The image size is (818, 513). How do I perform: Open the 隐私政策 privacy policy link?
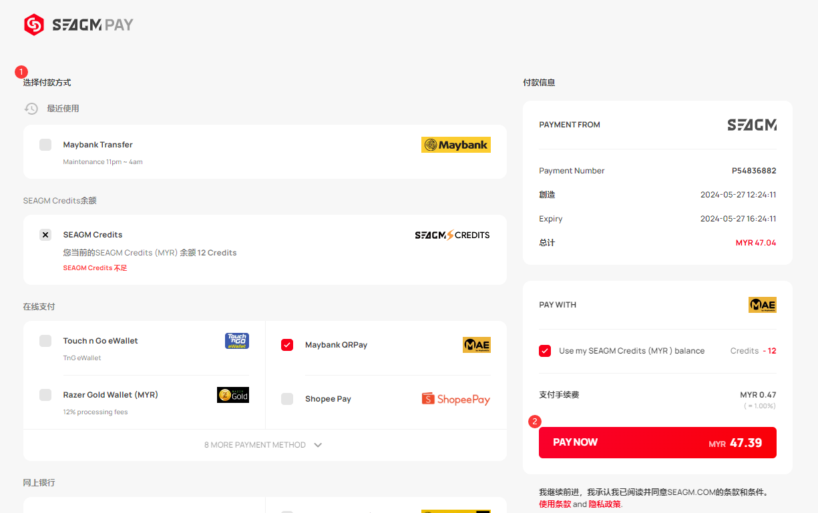[605, 504]
